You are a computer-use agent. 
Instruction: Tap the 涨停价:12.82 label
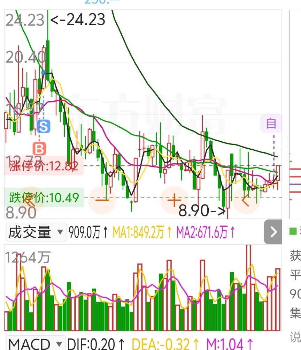pyautogui.click(x=44, y=166)
